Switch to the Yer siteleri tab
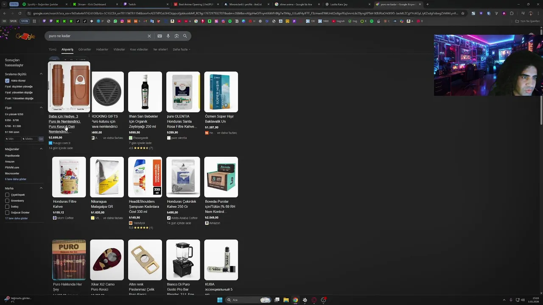 tap(160, 50)
